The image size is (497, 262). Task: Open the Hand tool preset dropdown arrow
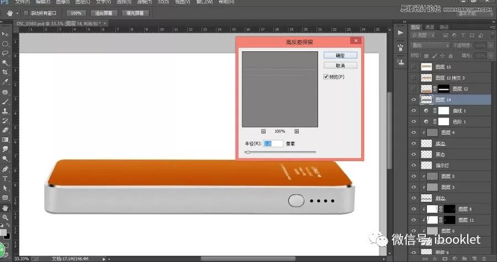(x=17, y=13)
